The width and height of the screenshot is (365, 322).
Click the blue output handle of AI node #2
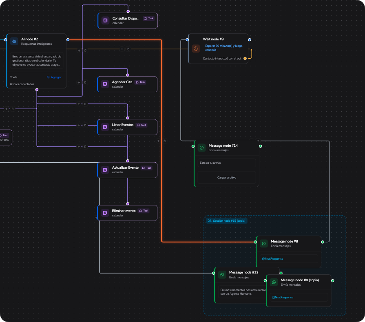pyautogui.click(x=68, y=40)
